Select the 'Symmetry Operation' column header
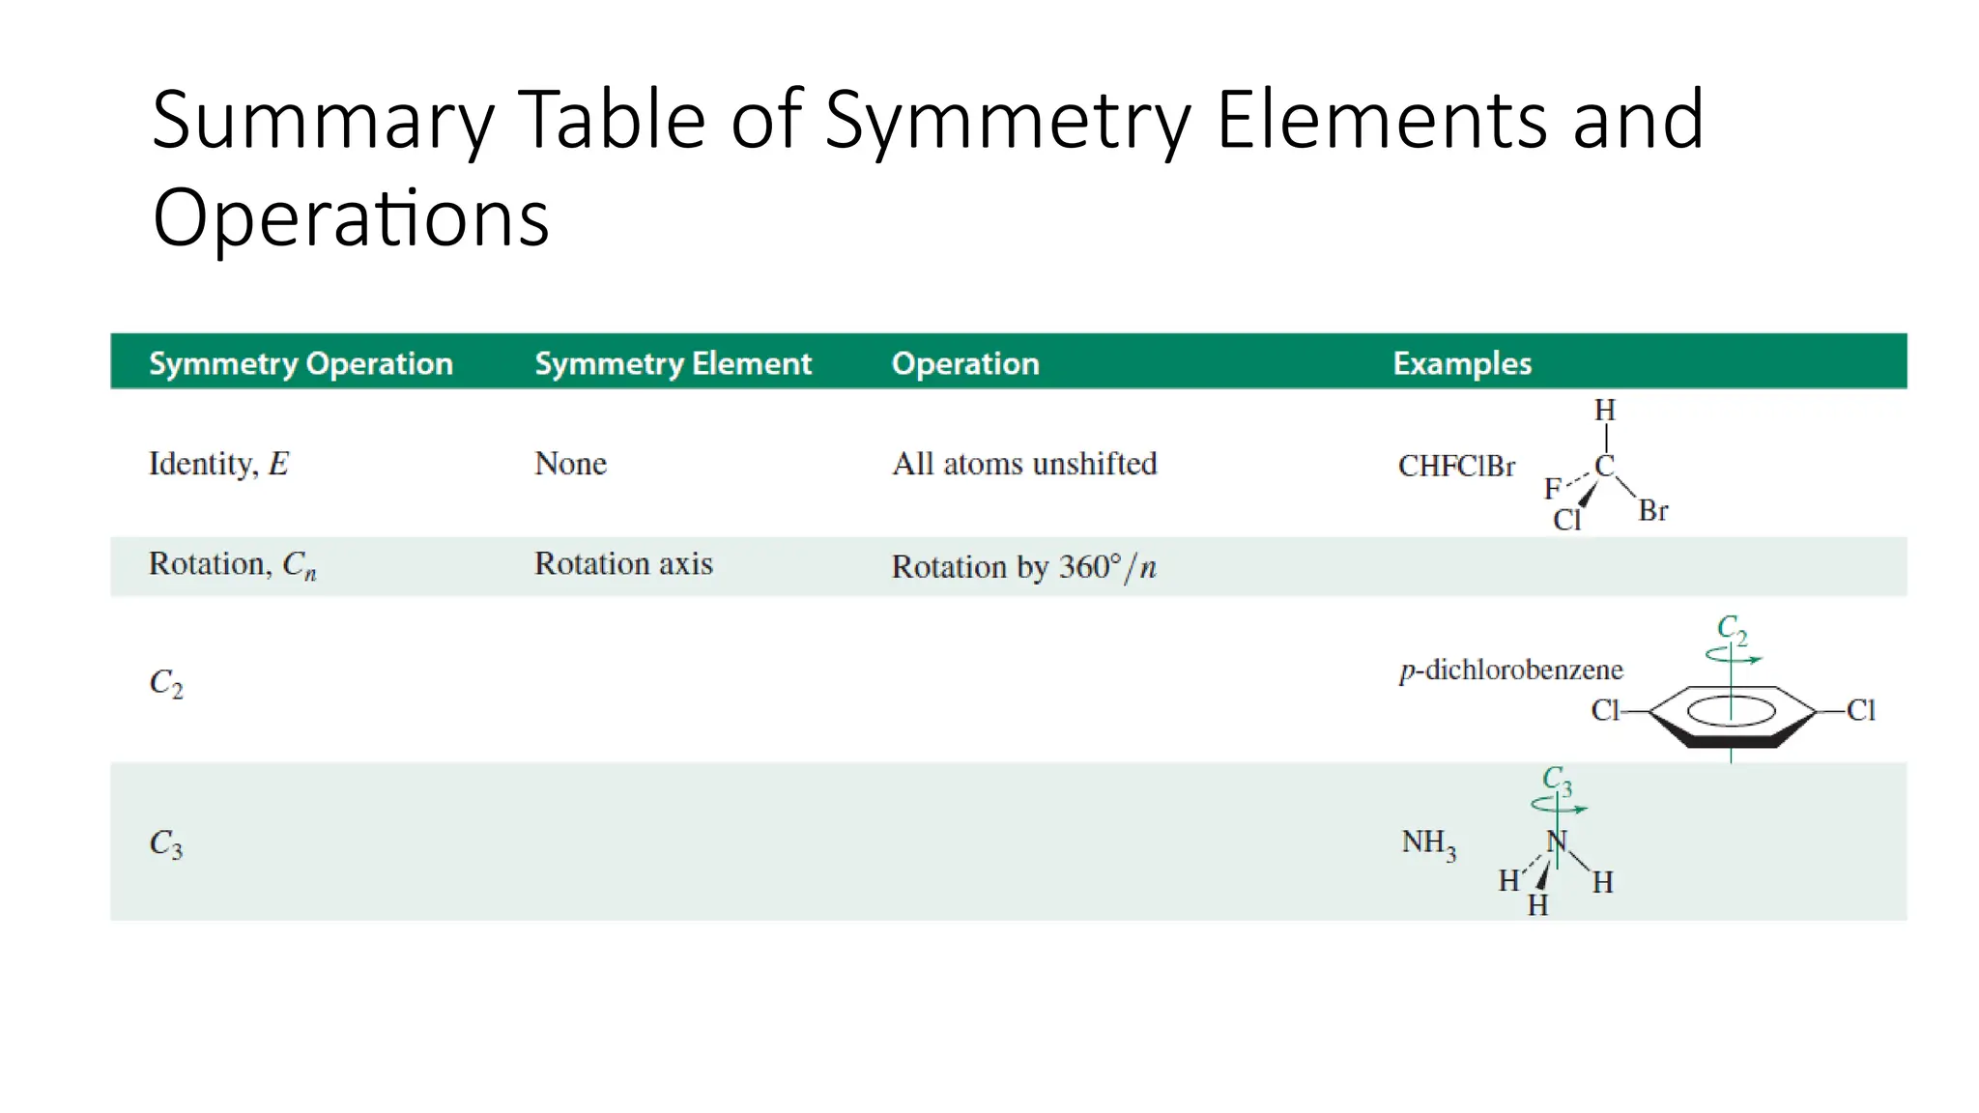Viewport: 1979px width, 1113px height. (301, 363)
